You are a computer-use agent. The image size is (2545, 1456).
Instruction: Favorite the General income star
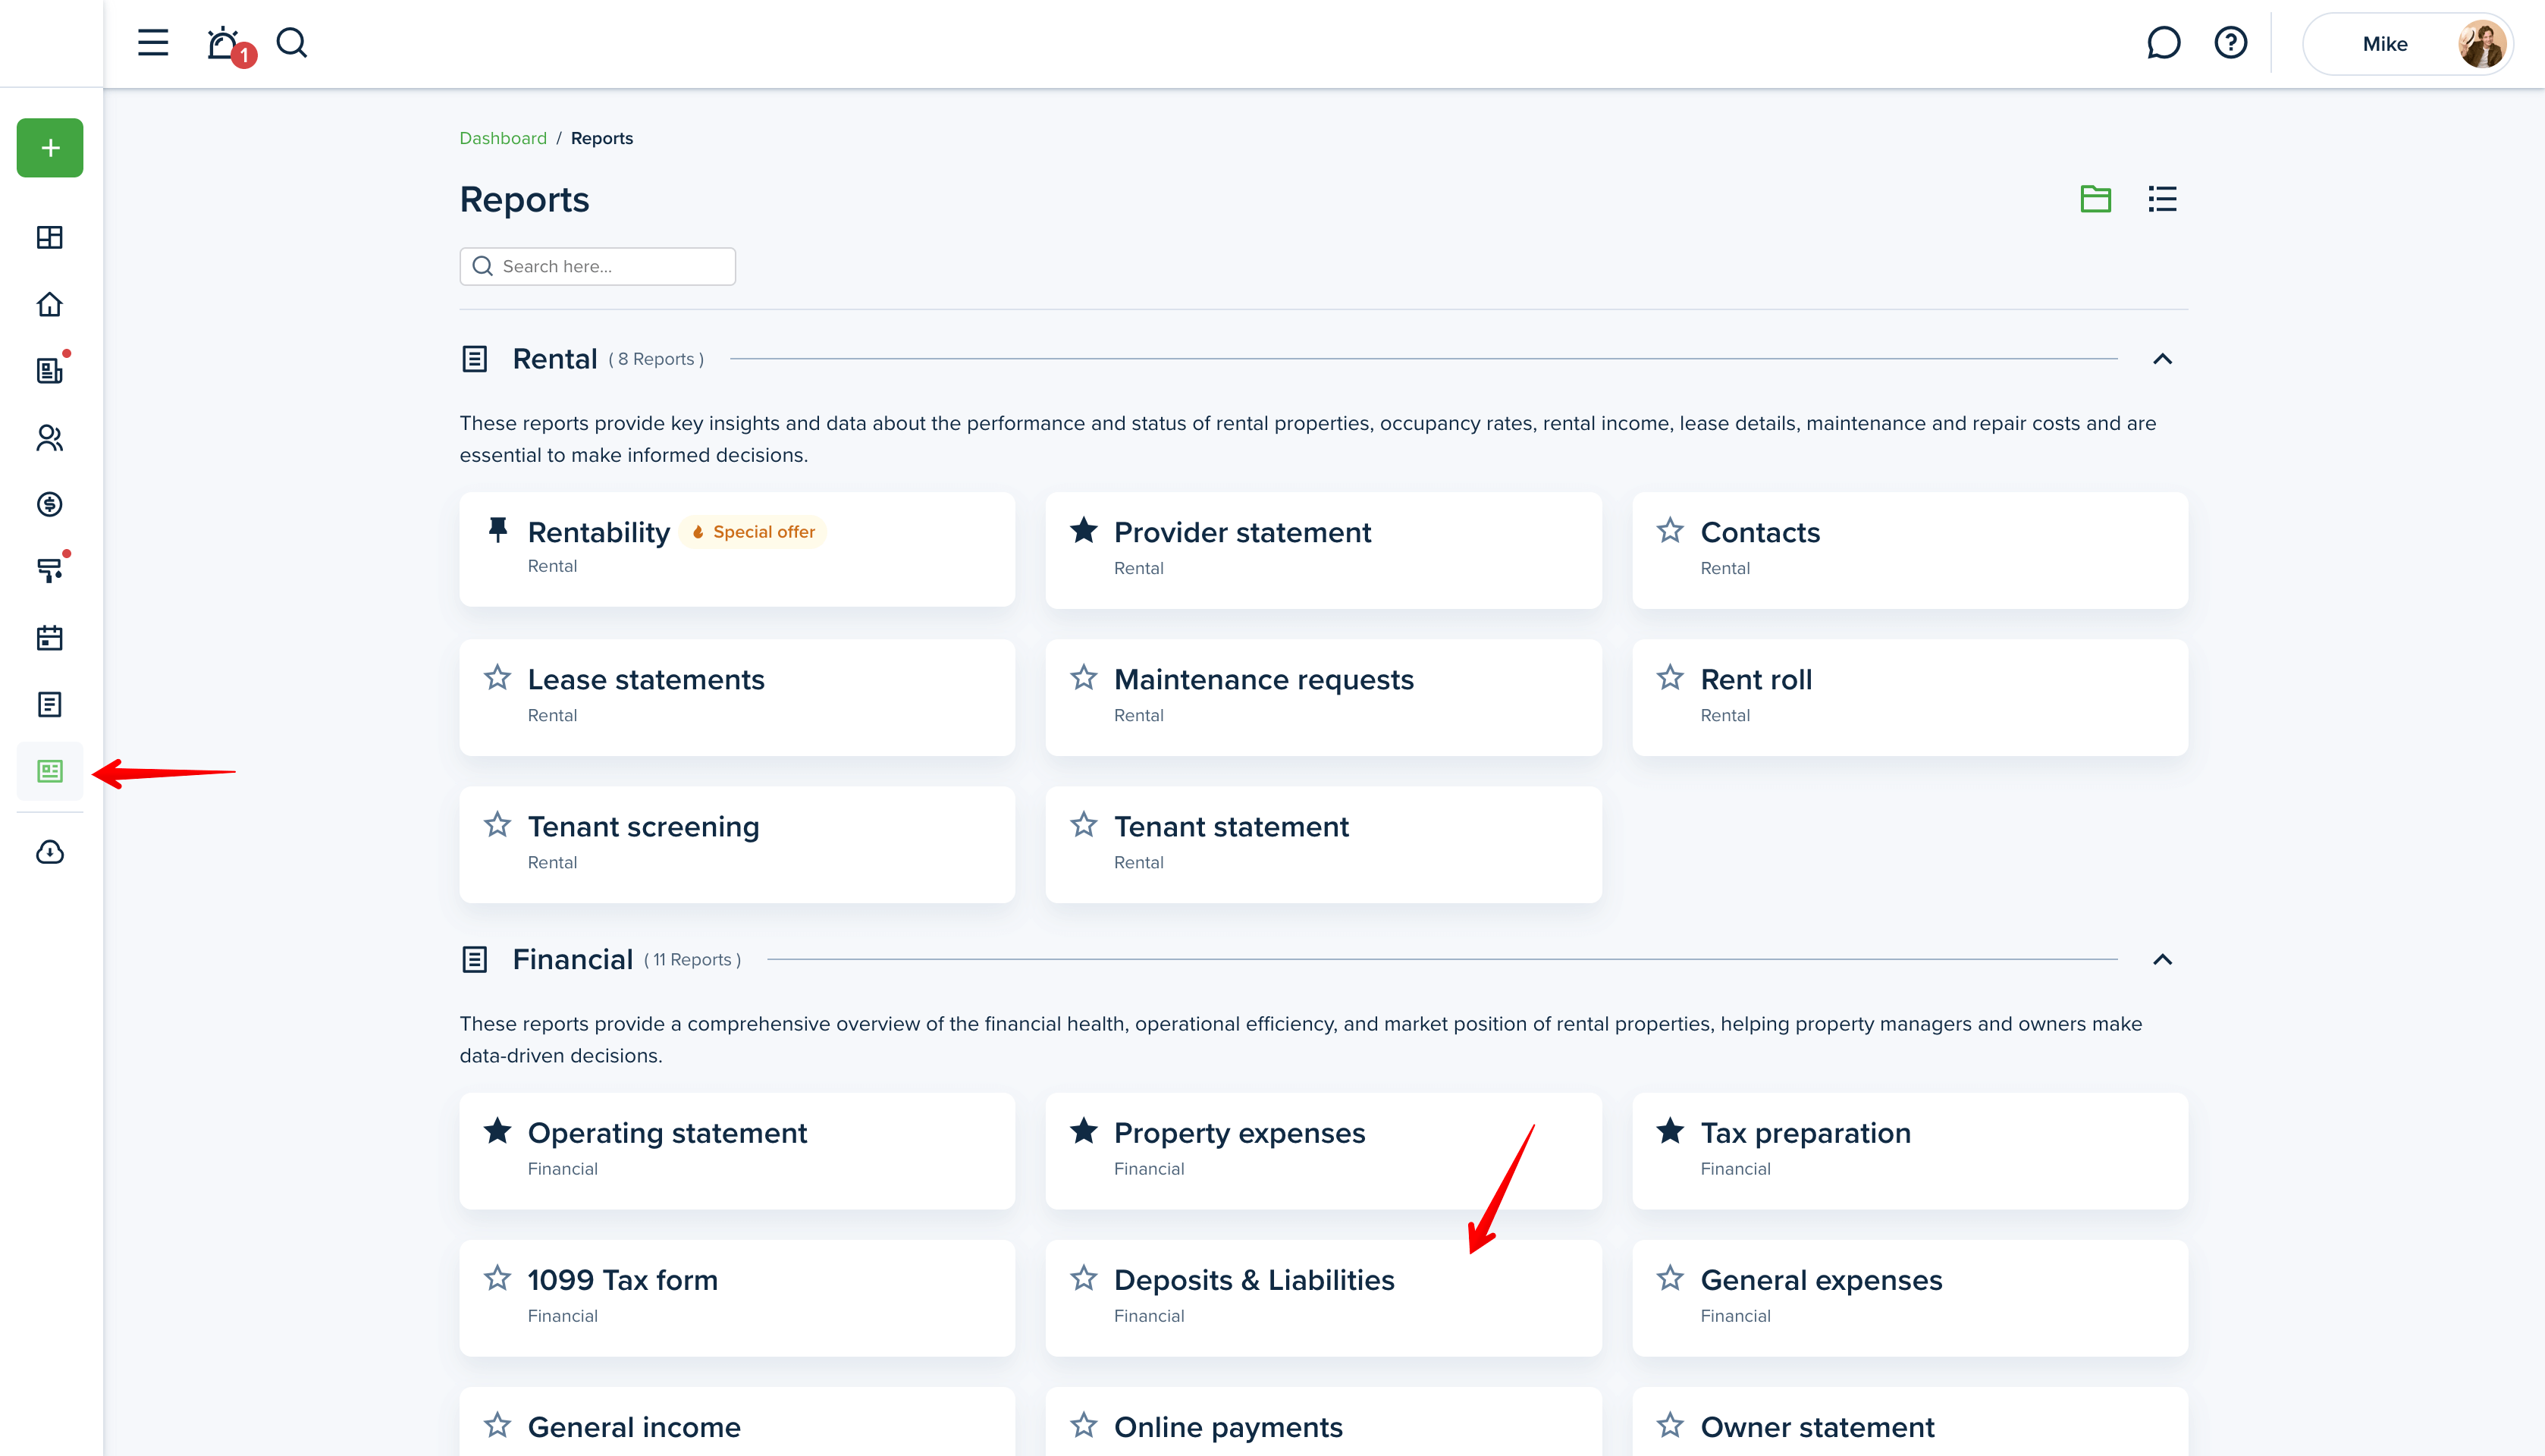[x=497, y=1425]
